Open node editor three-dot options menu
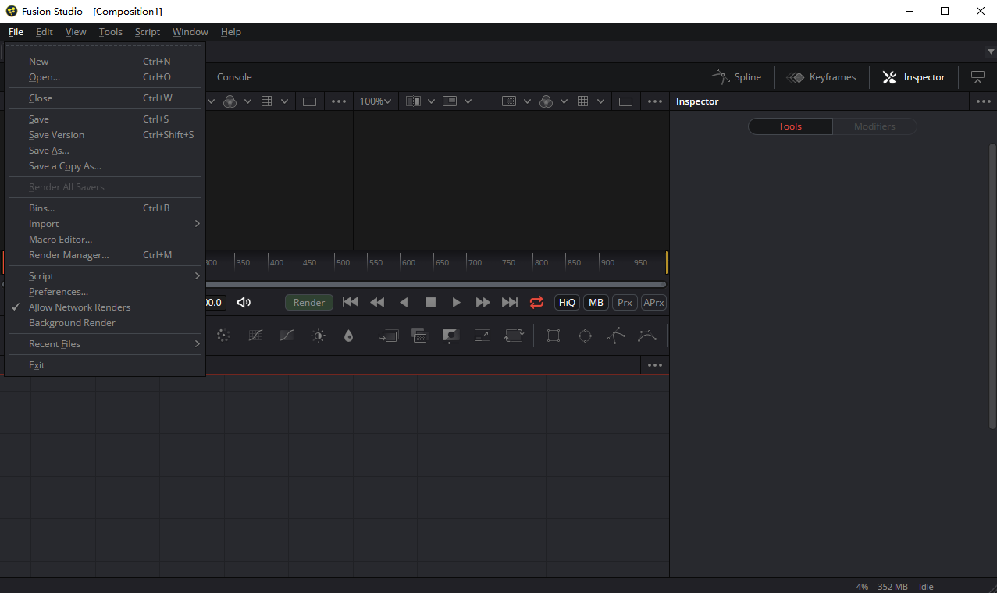Image resolution: width=997 pixels, height=593 pixels. click(x=654, y=365)
